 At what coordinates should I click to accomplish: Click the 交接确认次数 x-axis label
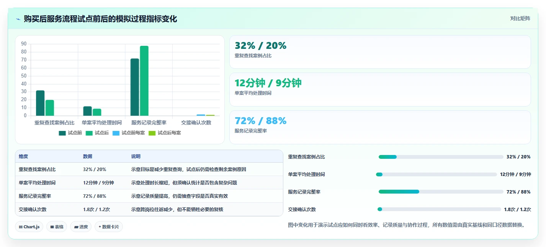[196, 123]
